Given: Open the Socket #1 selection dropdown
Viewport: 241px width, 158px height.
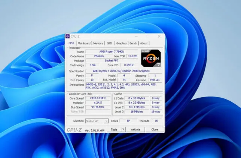Looking at the screenshot, I should (x=97, y=121).
